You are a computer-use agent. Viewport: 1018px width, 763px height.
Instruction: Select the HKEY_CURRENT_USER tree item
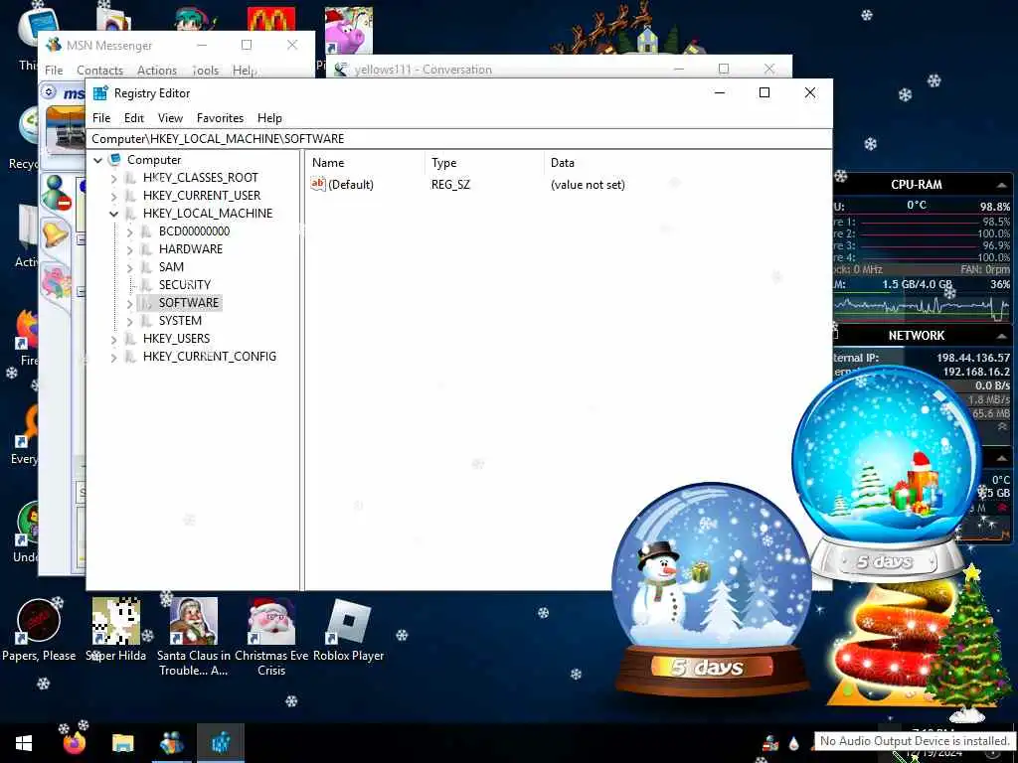202,196
